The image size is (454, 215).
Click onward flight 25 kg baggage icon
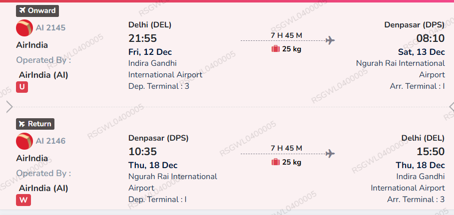pos(275,49)
